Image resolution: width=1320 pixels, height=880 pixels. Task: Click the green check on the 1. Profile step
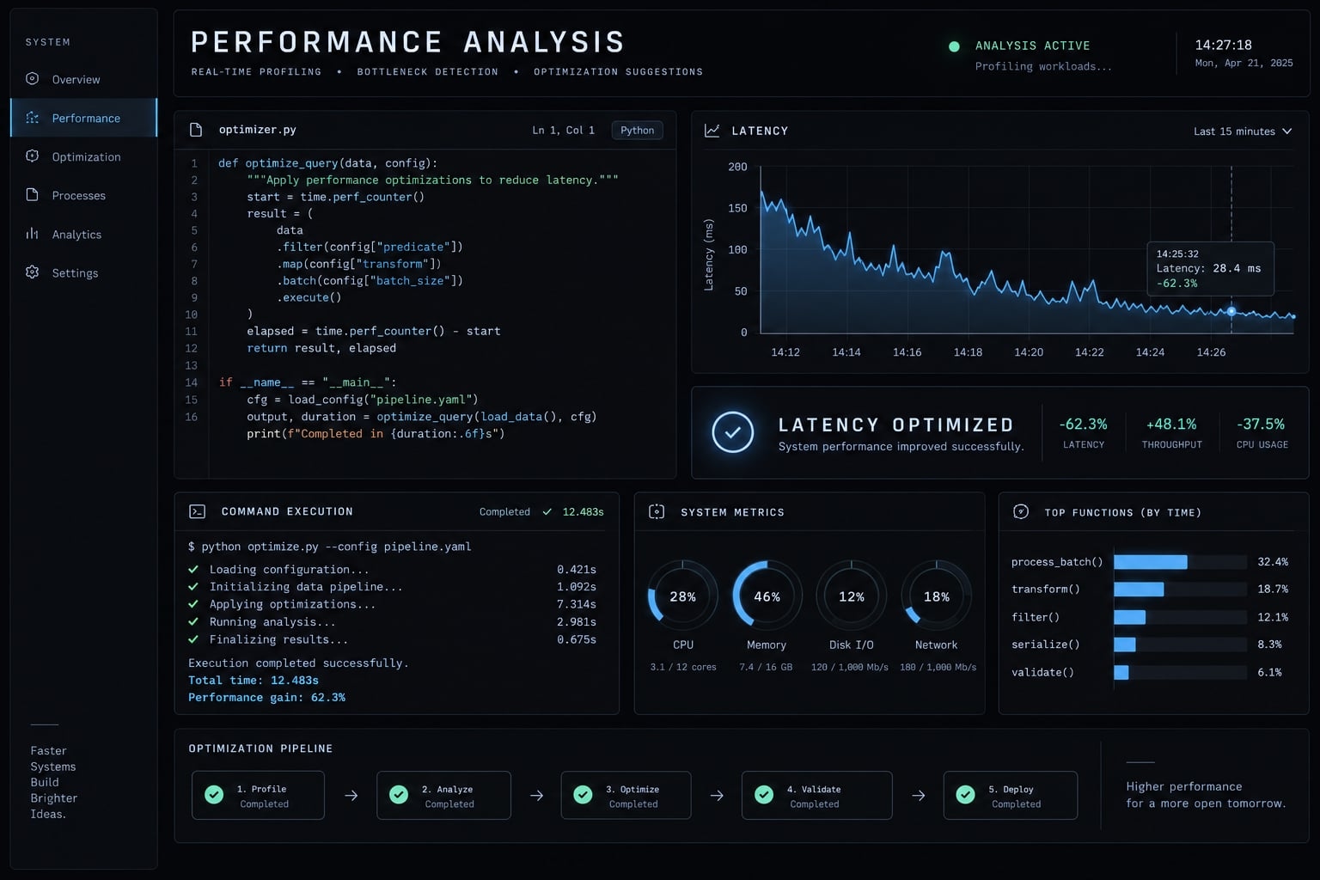coord(214,795)
